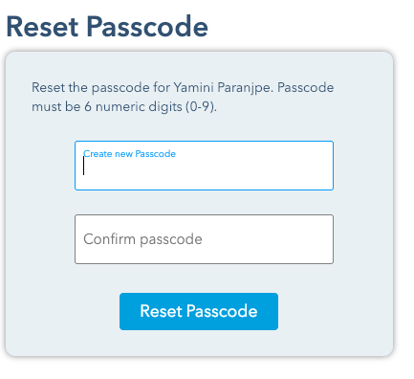Viewport: 414px width, 379px height.
Task: Click the Reset Passcode page heading
Action: [107, 27]
